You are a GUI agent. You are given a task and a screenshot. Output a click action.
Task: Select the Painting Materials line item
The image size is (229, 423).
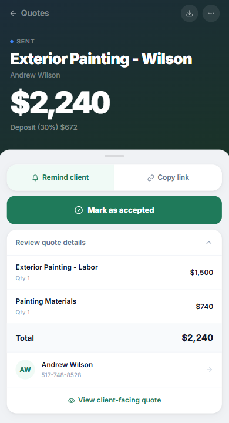pyautogui.click(x=114, y=307)
